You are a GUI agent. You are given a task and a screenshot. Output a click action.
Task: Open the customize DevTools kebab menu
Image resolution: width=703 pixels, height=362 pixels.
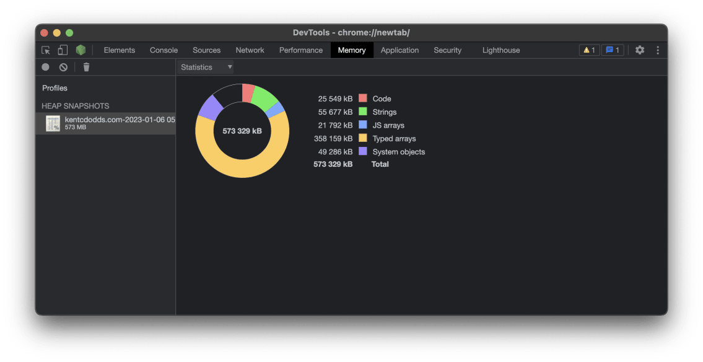point(657,50)
